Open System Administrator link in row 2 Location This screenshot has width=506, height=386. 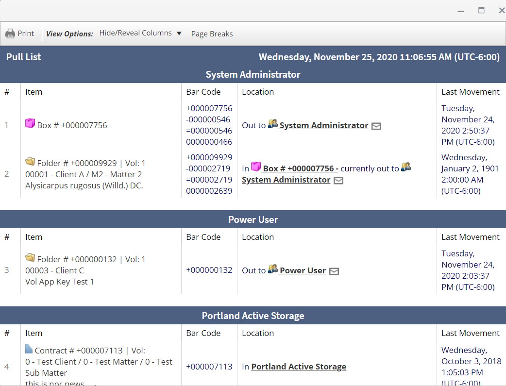coord(286,180)
